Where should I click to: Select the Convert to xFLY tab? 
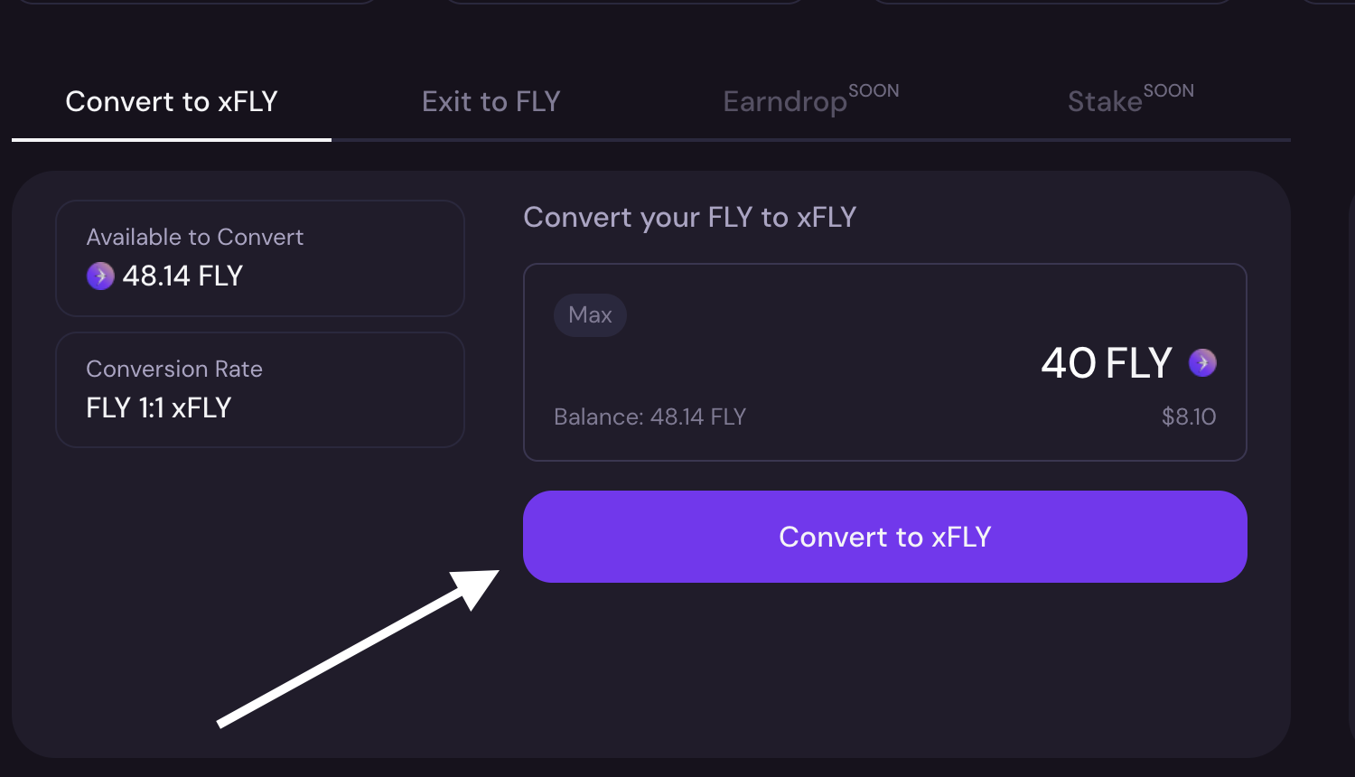tap(172, 102)
